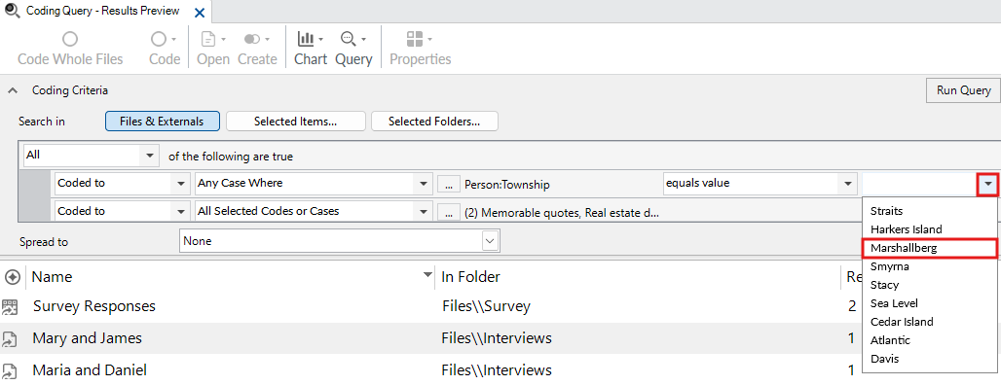Choose Cedar Island from the township list
This screenshot has width=1001, height=385.
[x=930, y=322]
